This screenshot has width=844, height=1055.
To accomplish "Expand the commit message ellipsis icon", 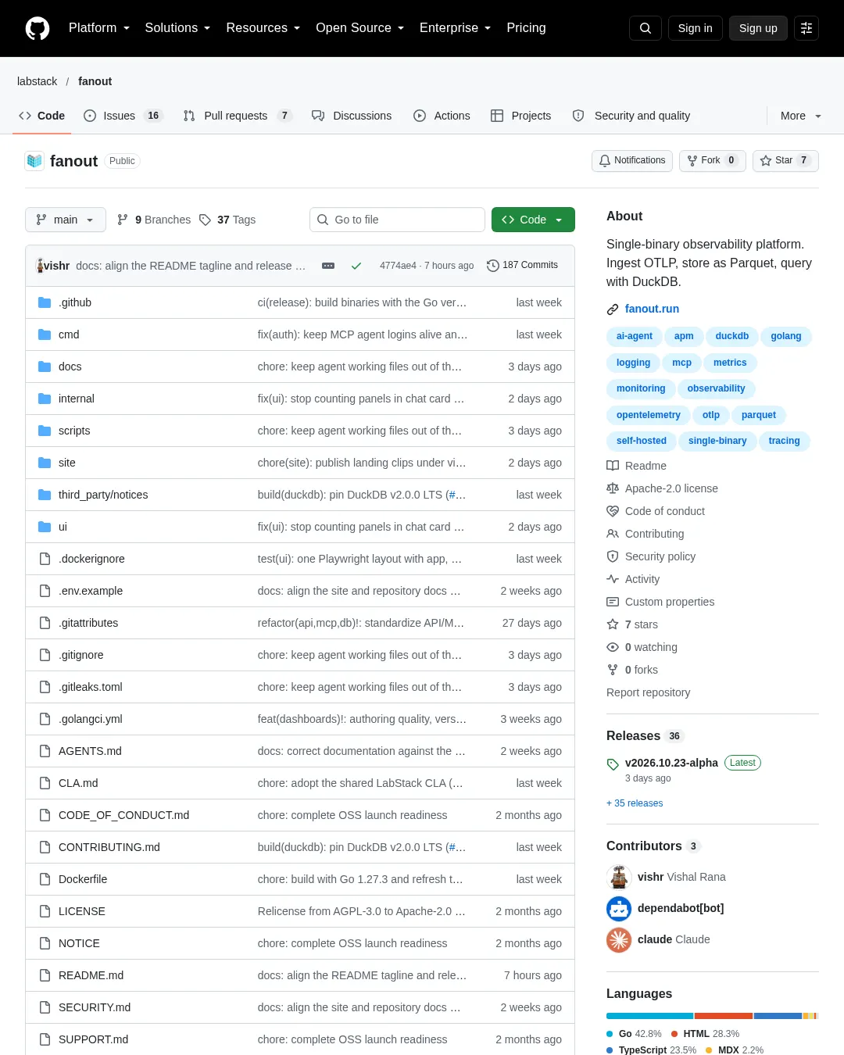I will click(328, 266).
